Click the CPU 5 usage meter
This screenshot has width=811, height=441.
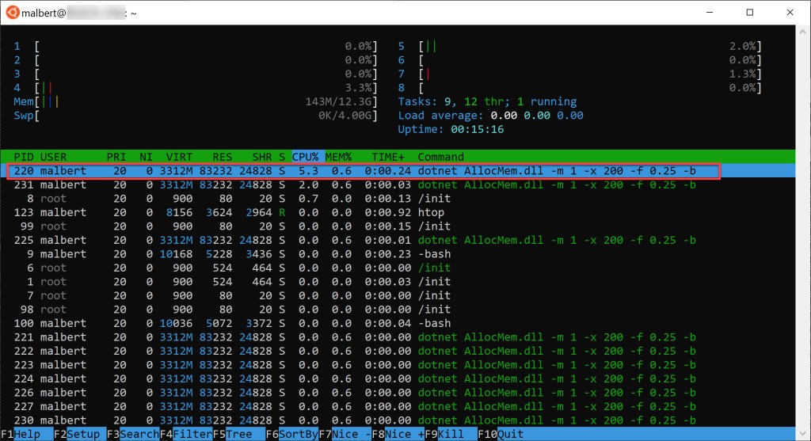coord(580,46)
